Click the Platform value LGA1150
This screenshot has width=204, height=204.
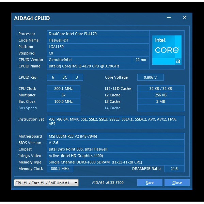(x=98, y=47)
